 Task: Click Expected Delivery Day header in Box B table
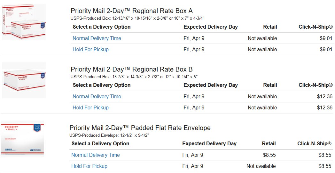[211, 85]
